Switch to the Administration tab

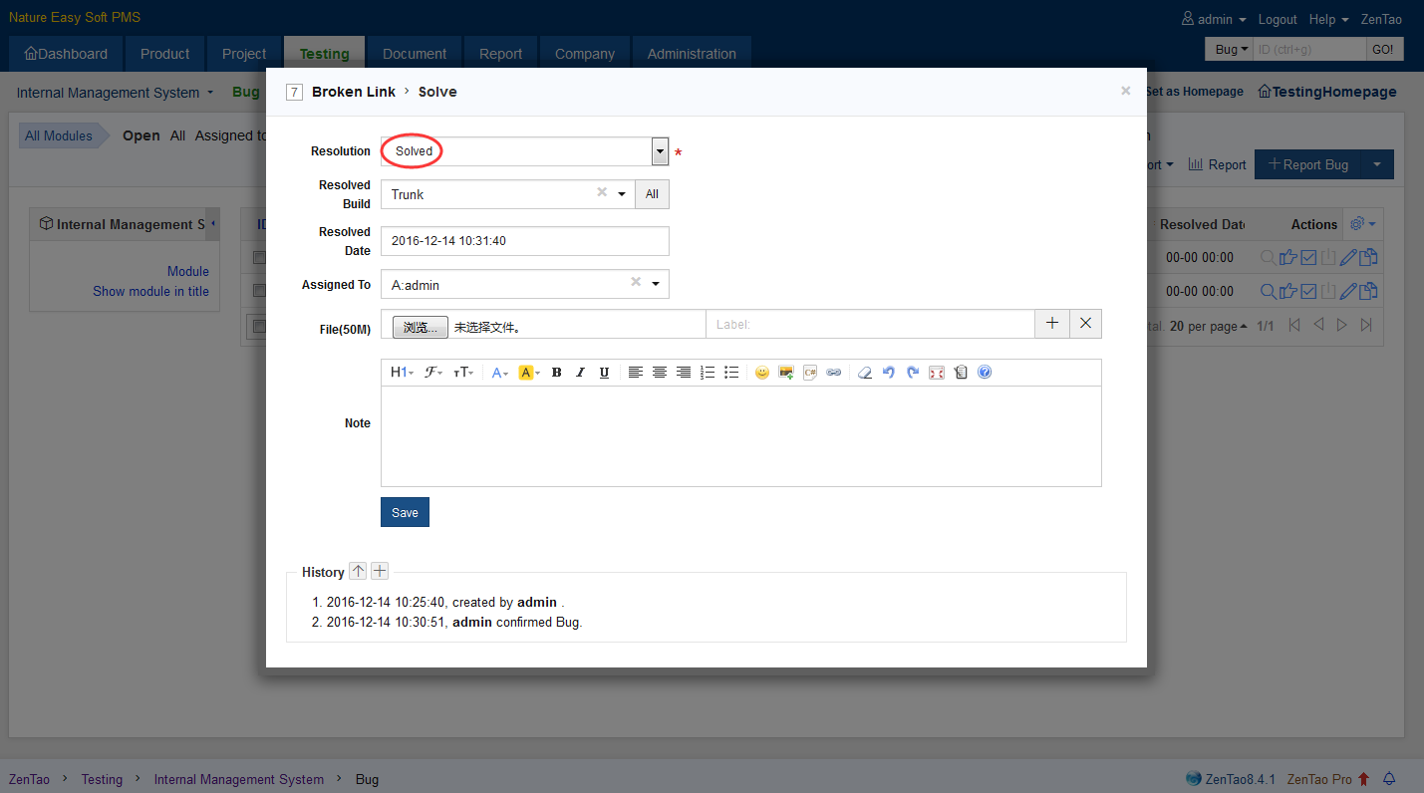point(692,54)
